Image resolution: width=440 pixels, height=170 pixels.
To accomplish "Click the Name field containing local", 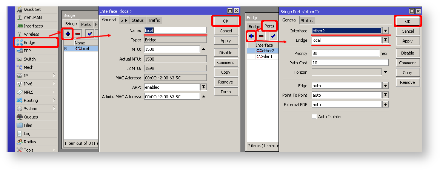I will click(175, 30).
